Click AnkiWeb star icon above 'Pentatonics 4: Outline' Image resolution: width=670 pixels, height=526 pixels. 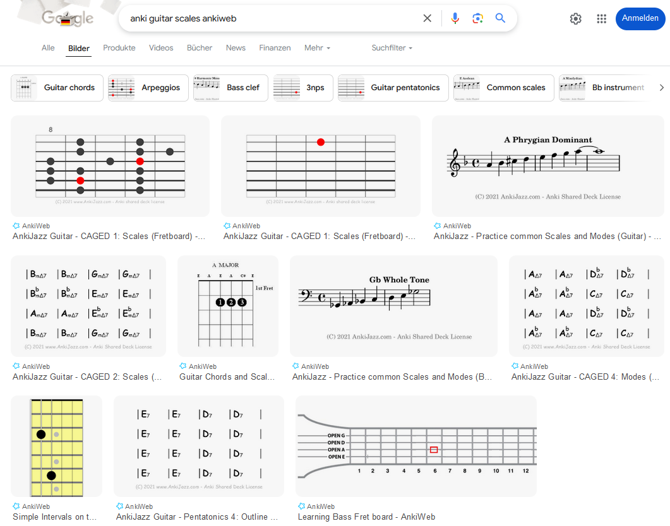(119, 506)
